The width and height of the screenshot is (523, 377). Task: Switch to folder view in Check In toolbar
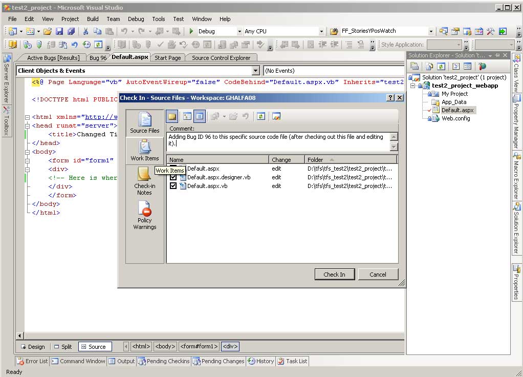(187, 116)
